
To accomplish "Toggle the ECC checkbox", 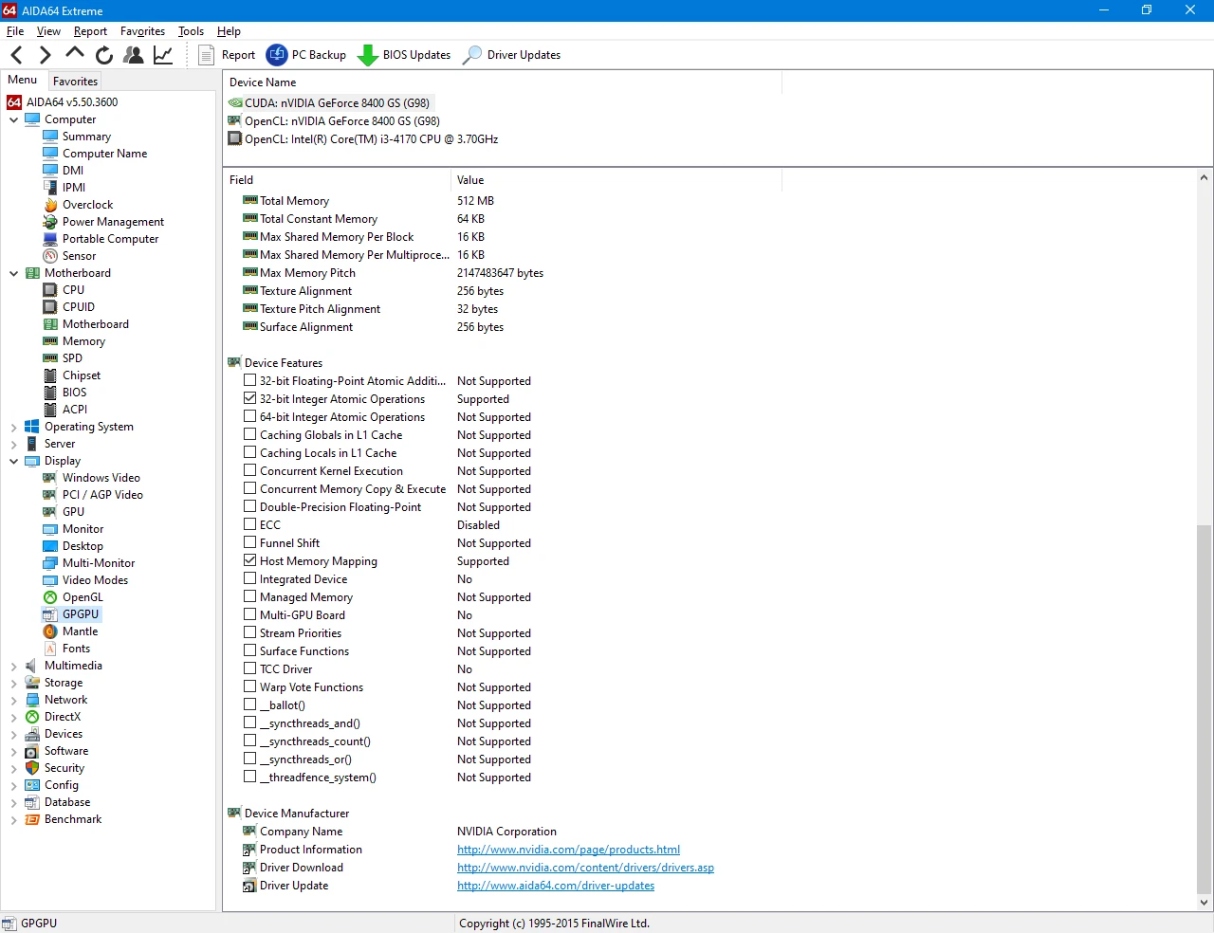I will tap(250, 524).
